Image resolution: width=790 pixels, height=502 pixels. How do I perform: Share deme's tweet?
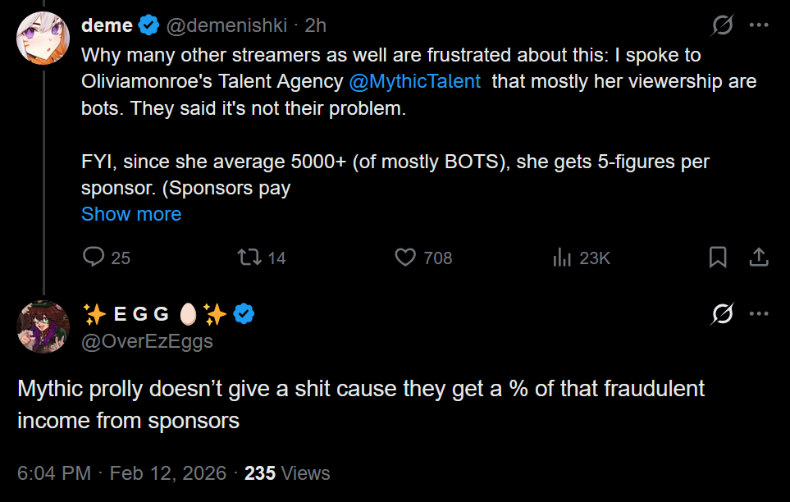click(759, 258)
